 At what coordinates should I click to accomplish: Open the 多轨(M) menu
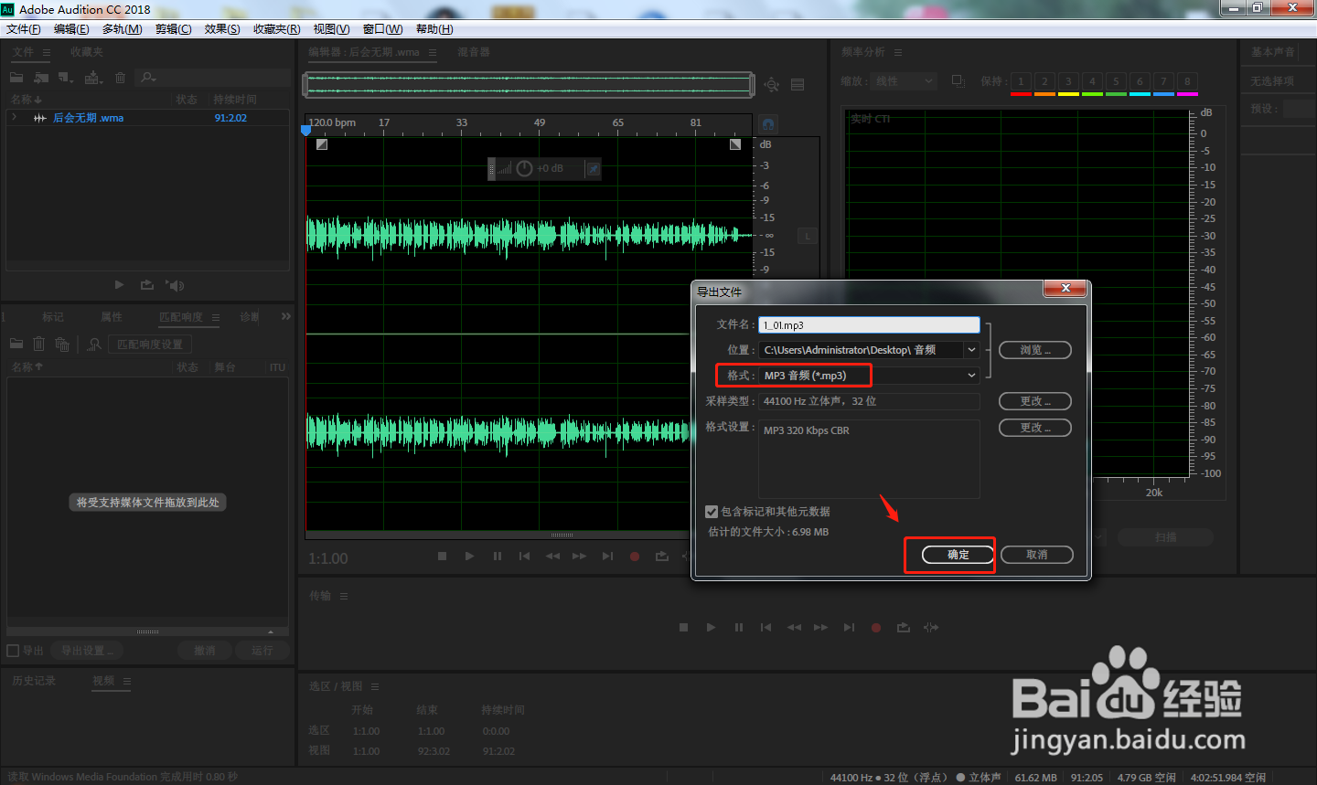(122, 29)
